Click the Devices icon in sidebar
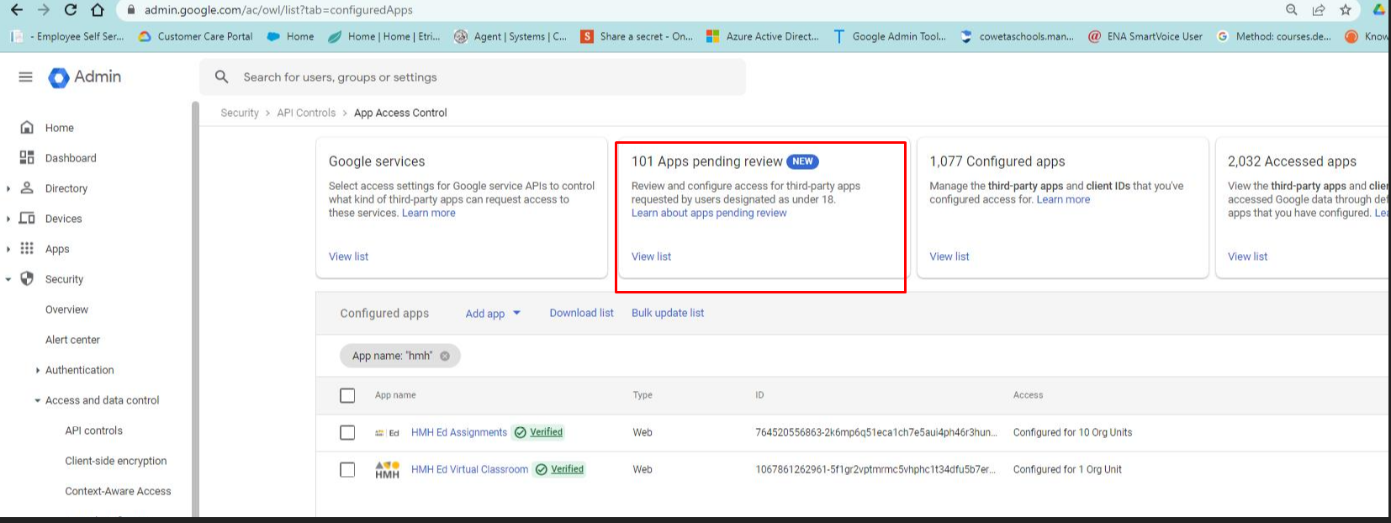This screenshot has width=1391, height=523. click(27, 219)
